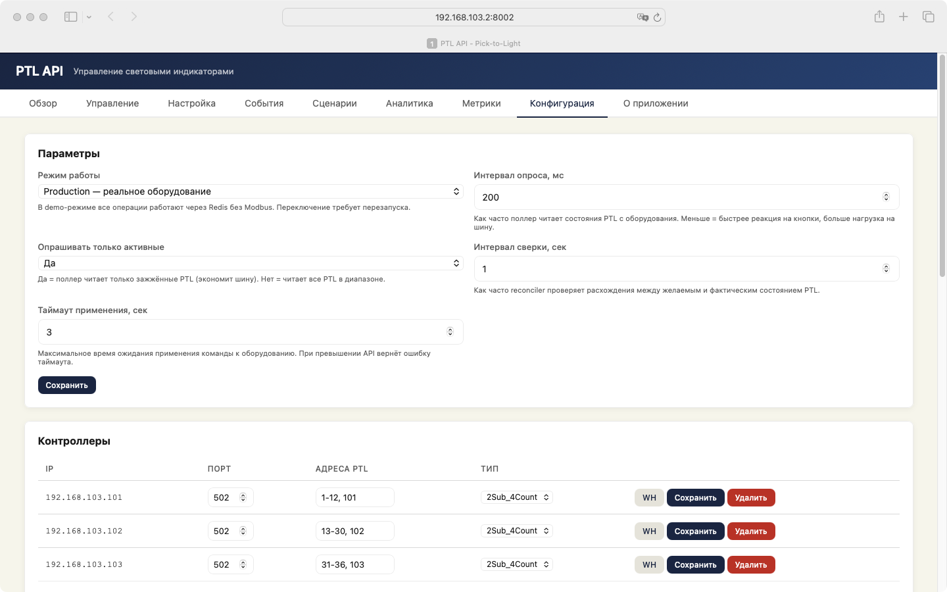Open the Тип dropdown for controller 192.168.103.101

517,497
